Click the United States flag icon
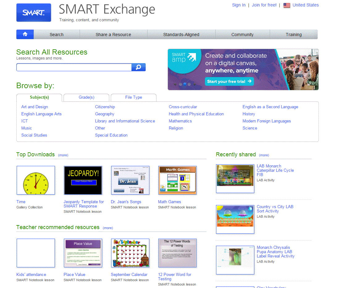Screen dimensions: 337x288 pos(287,5)
